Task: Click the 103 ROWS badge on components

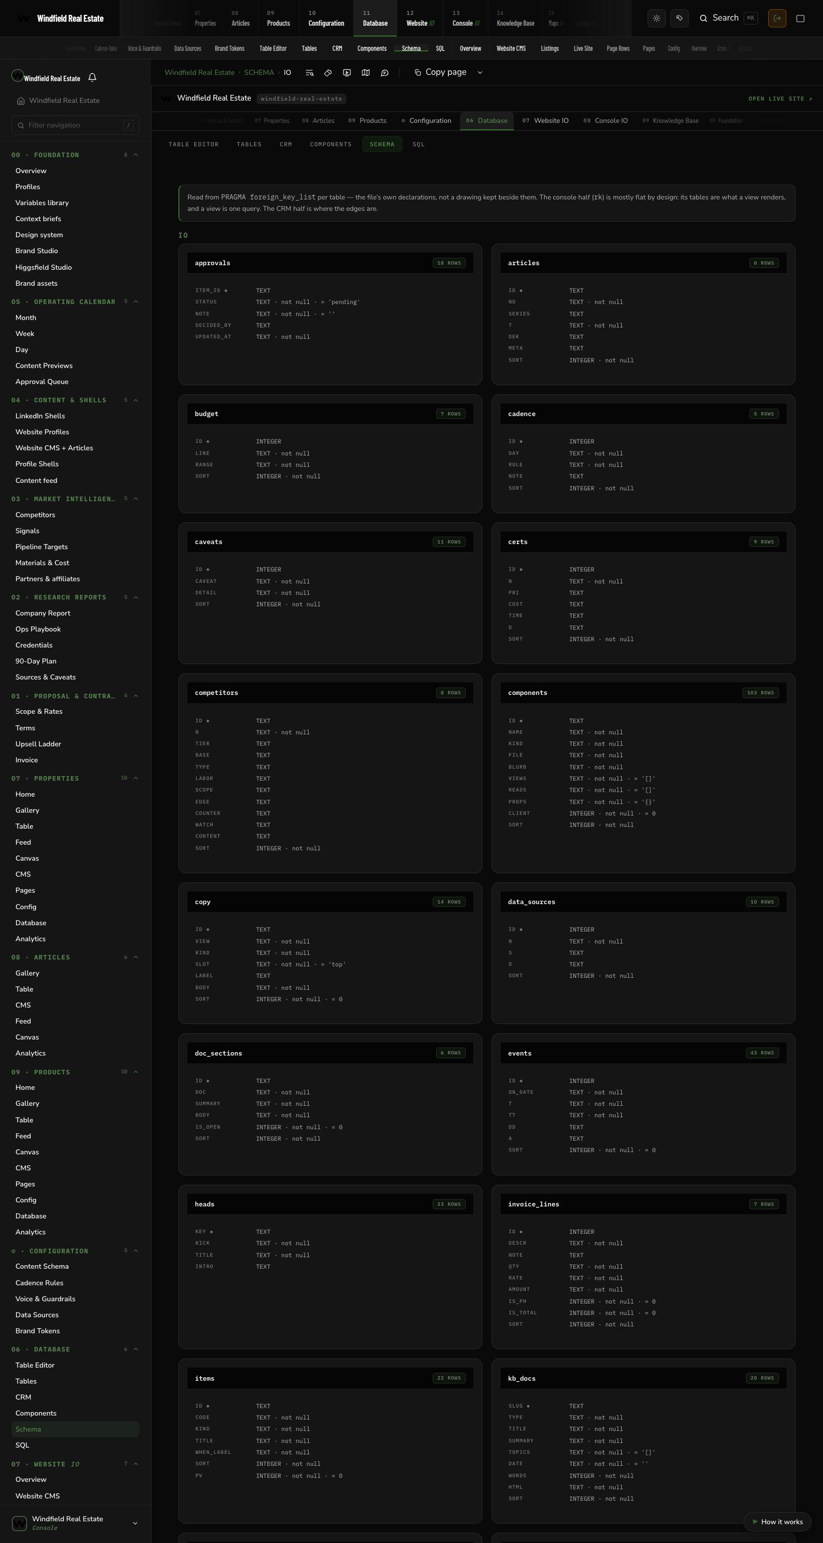Action: tap(760, 693)
